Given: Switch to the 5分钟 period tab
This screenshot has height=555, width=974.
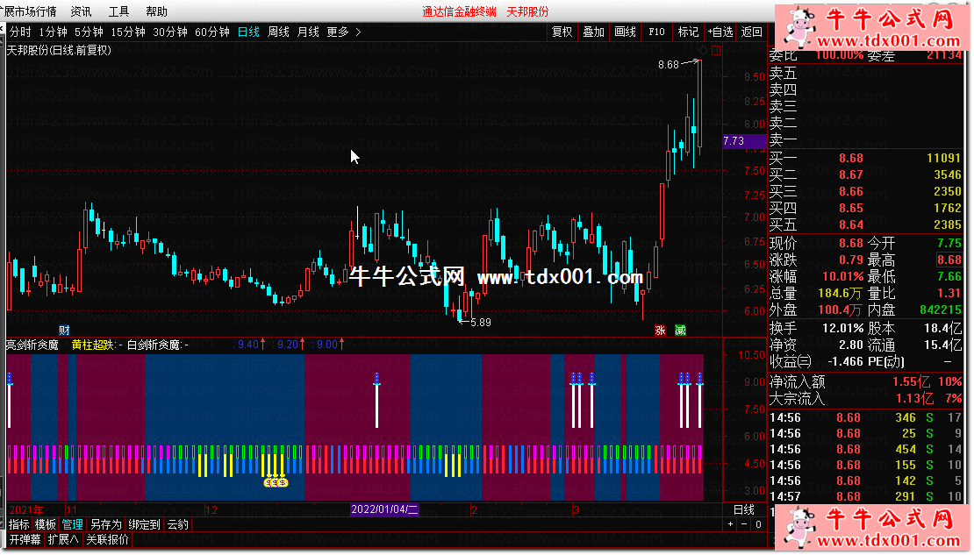Looking at the screenshot, I should 89,32.
